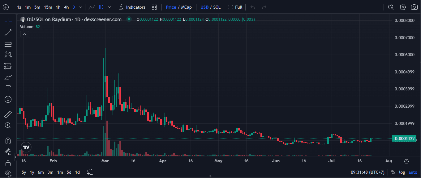Set bottom range to 1m
Viewport: 421px width, 178px height.
60,172
